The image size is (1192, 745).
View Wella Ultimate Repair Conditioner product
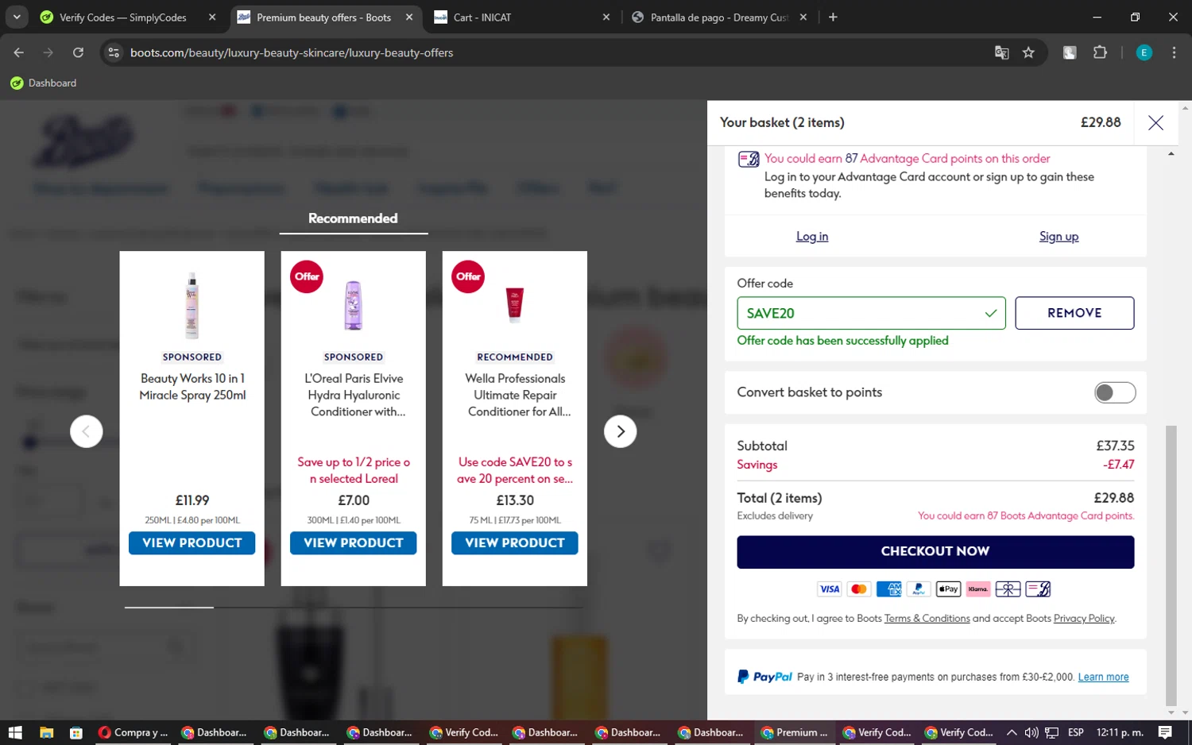coord(514,543)
